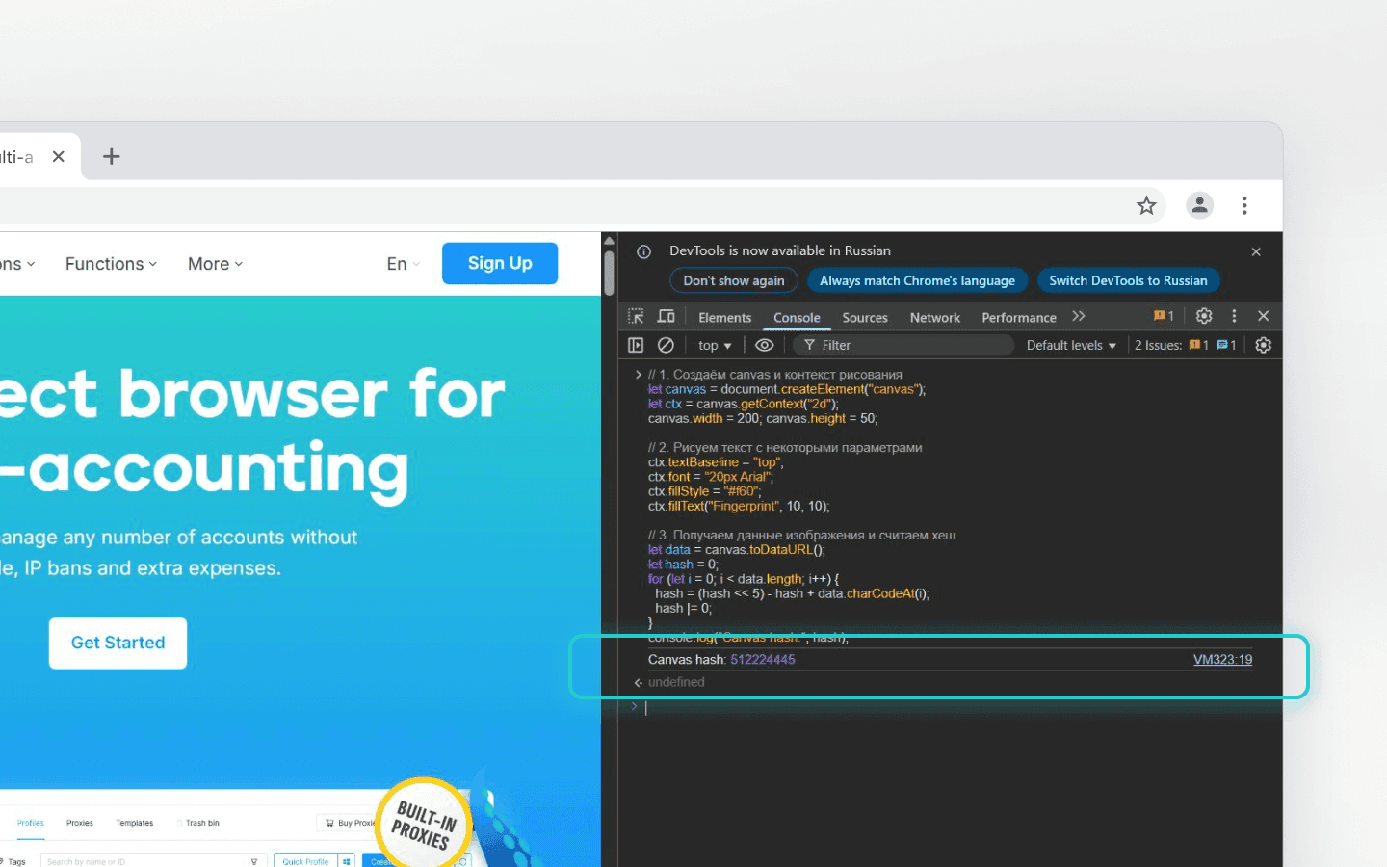Click the filter funnel icon in the search field
The image size is (1387, 867).
(254, 861)
